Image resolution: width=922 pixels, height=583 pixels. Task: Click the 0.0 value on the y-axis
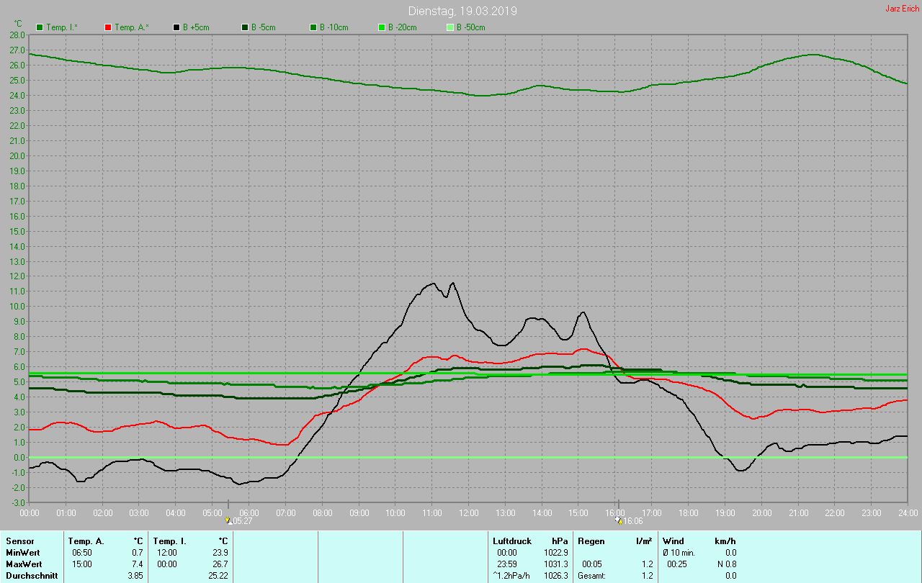(x=19, y=457)
